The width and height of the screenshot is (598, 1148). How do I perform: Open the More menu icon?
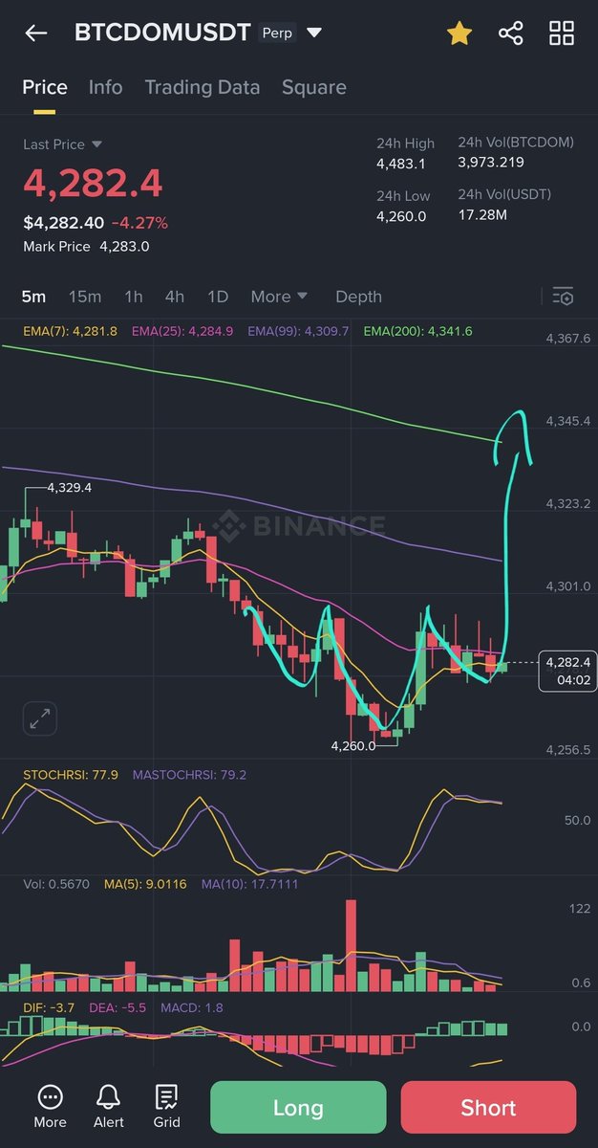pos(50,1106)
